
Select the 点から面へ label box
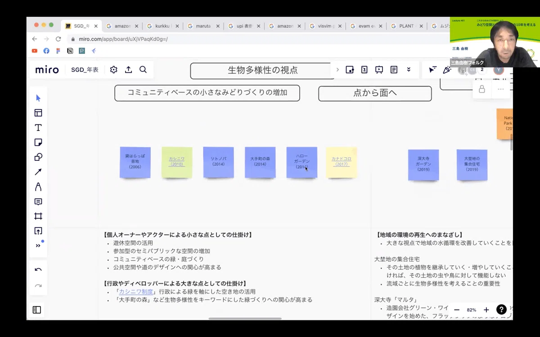pos(375,93)
